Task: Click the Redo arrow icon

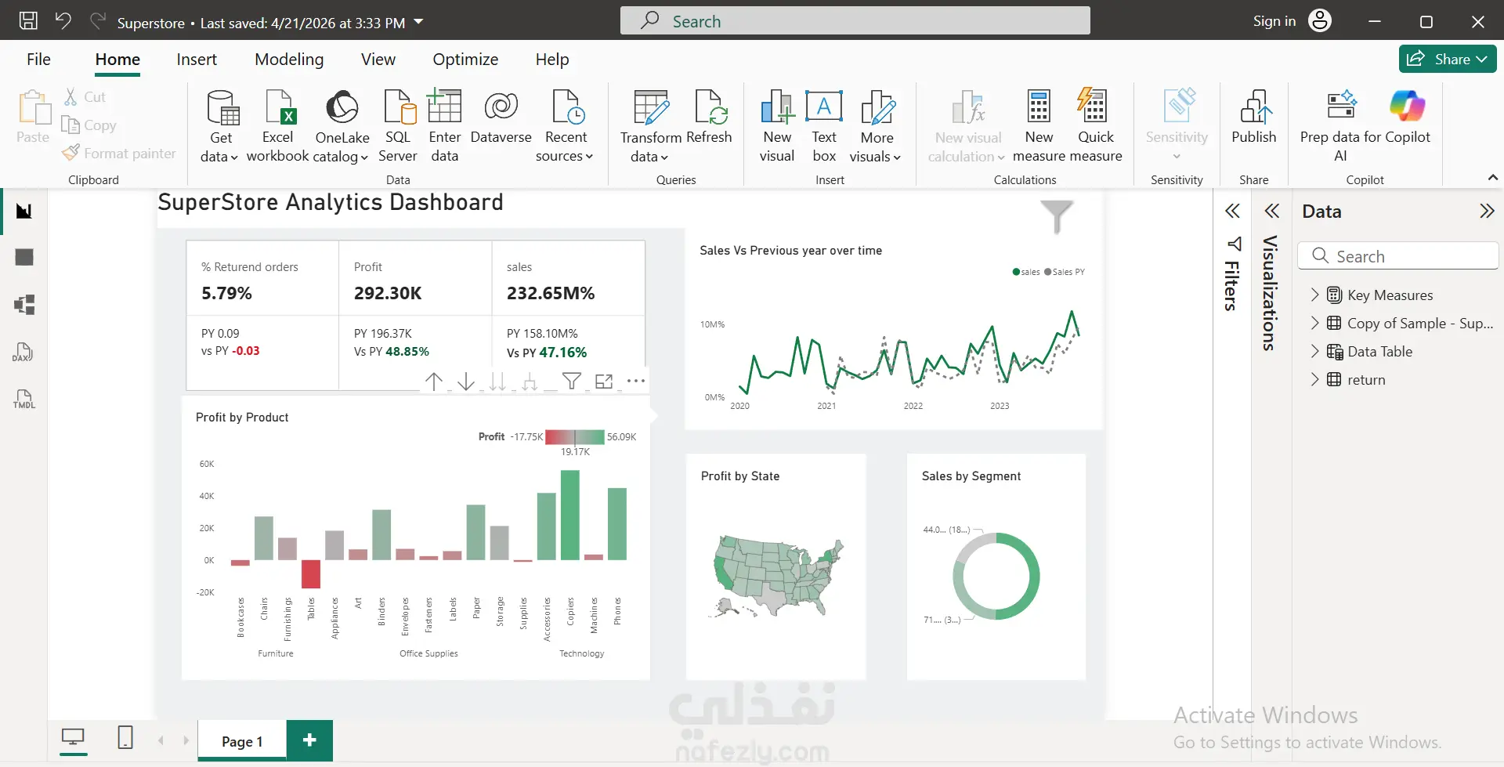Action: 98,21
